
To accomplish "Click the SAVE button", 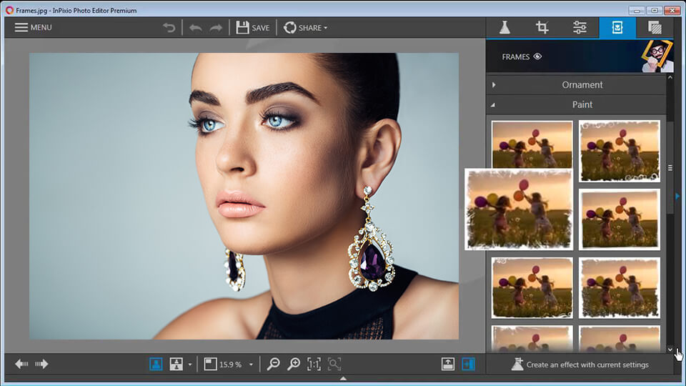I will 253,28.
